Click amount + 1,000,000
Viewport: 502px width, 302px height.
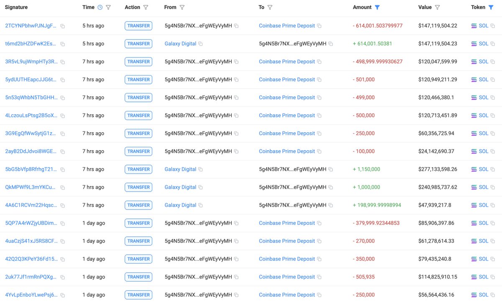click(x=366, y=187)
